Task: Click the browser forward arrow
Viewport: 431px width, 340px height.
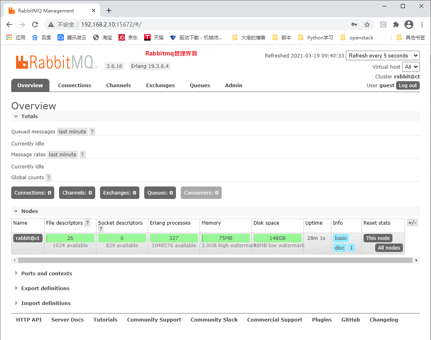Action: coord(22,25)
